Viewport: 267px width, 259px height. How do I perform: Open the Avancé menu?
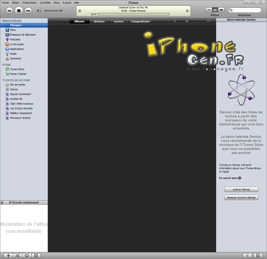click(67, 3)
